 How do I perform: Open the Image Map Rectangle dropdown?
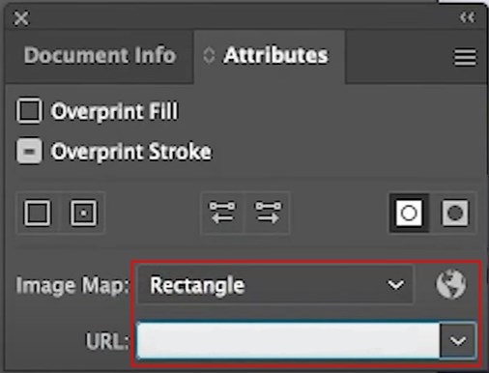[x=275, y=285]
